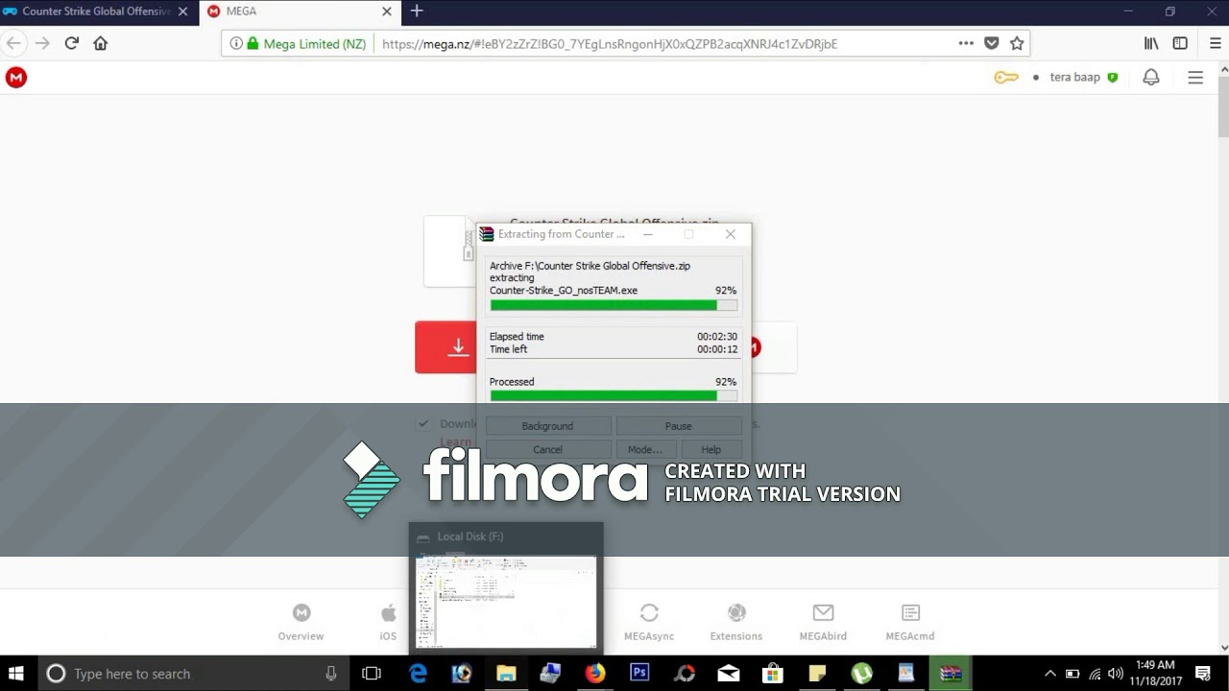Click the tera baap account name

(1074, 78)
